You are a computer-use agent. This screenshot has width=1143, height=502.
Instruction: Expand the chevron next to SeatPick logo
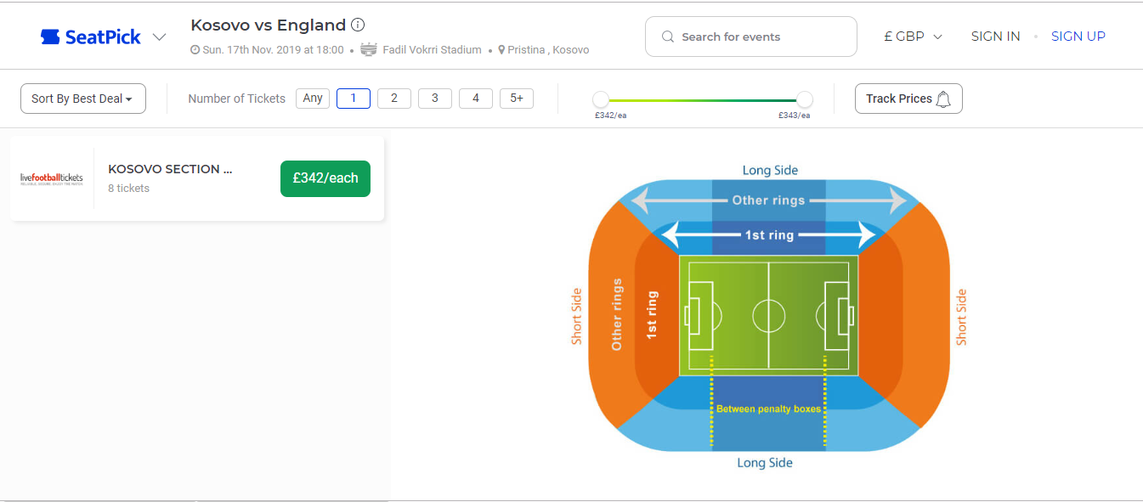[x=159, y=37]
